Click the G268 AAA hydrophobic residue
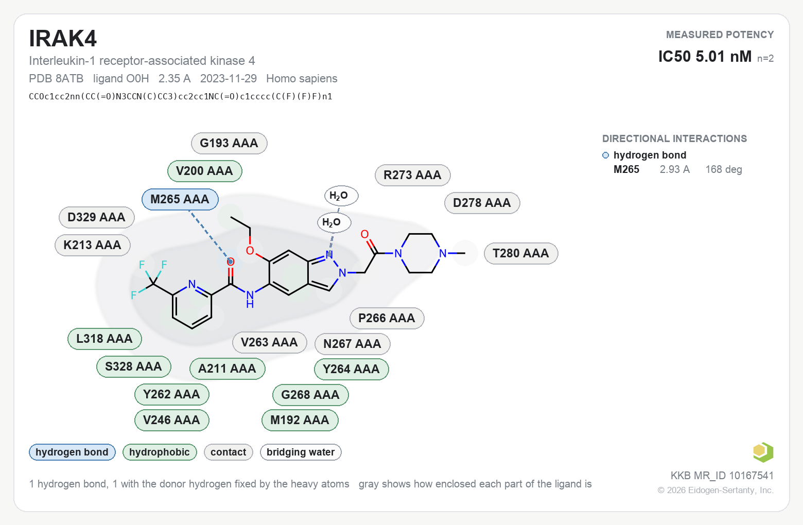803x525 pixels. point(310,395)
